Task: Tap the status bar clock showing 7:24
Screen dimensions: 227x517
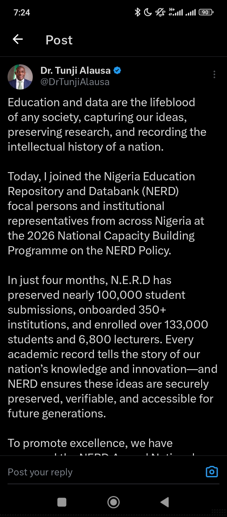Action: [x=22, y=12]
